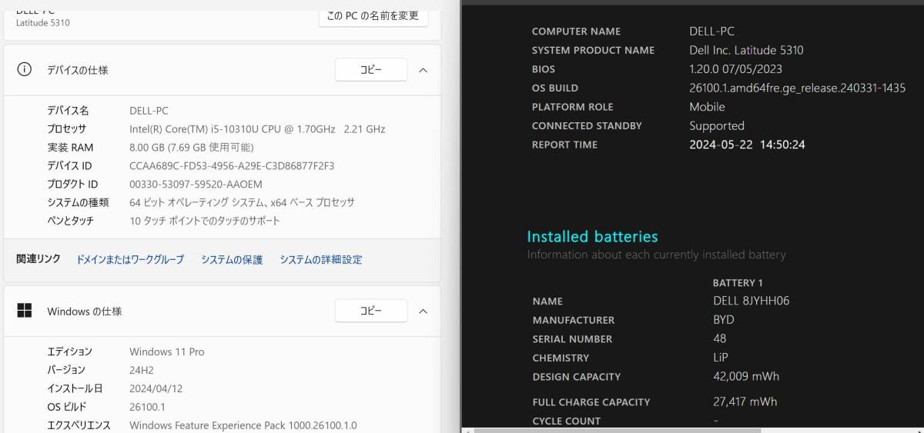Click the Windows logo icon beside Windows の仕様

click(25, 311)
